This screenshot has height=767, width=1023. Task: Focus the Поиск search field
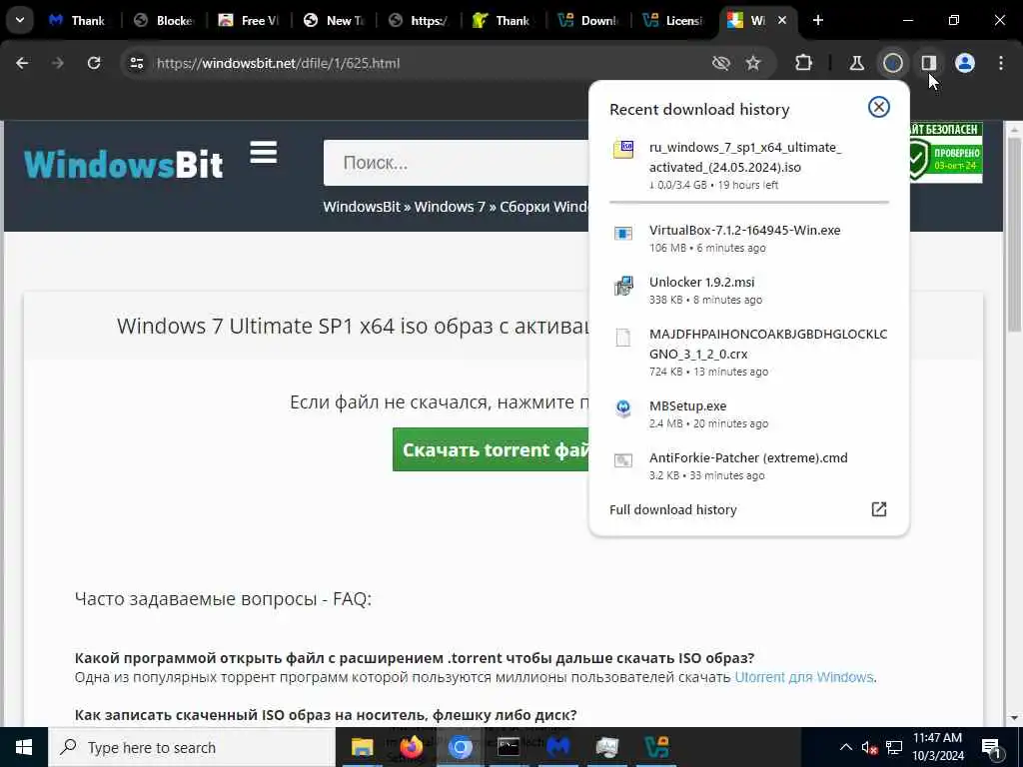click(457, 163)
